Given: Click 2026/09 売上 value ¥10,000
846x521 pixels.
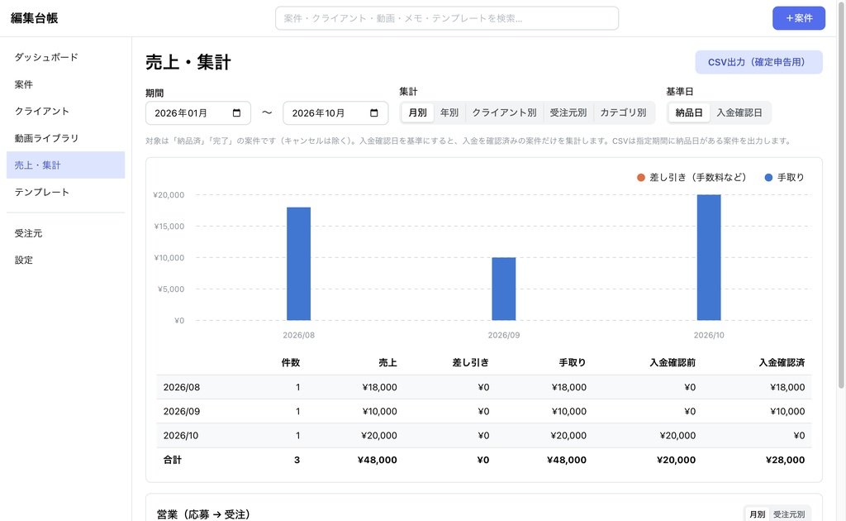Looking at the screenshot, I should (x=379, y=411).
